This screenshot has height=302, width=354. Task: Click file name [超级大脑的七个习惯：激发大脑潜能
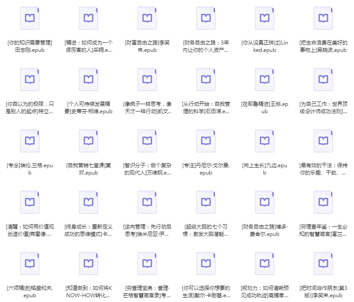coord(206,230)
